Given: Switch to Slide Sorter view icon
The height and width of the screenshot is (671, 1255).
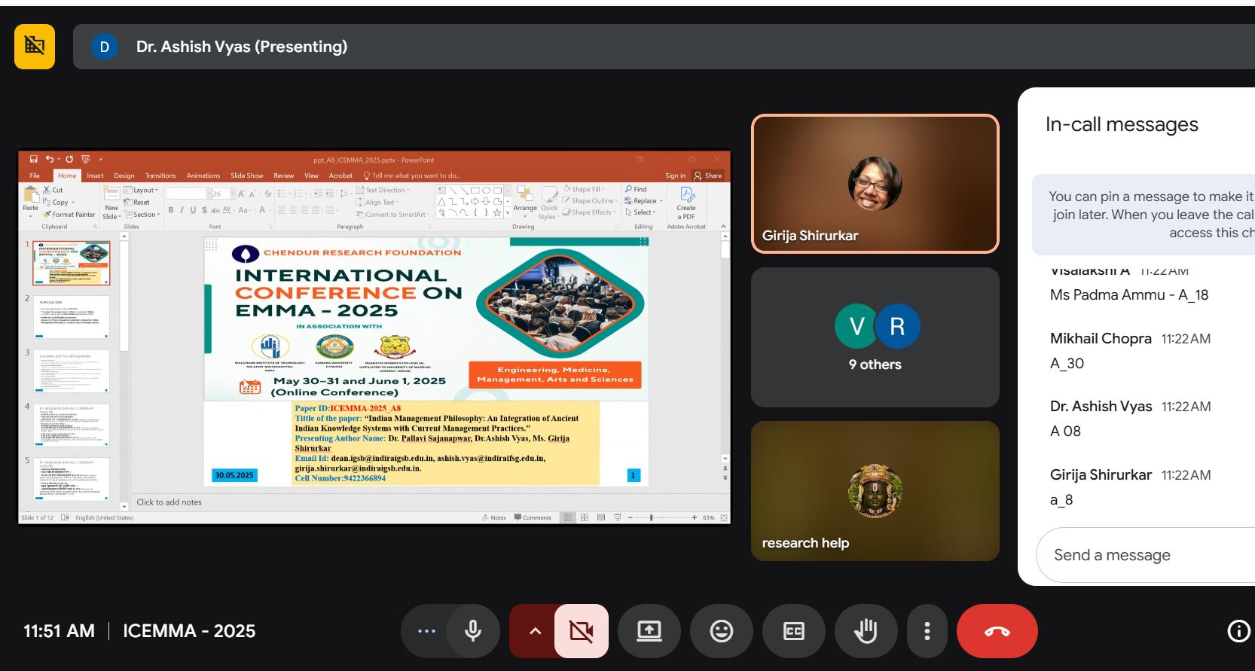Looking at the screenshot, I should (584, 517).
